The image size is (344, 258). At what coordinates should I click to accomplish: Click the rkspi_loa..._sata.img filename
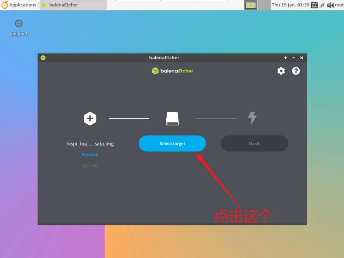click(x=90, y=144)
